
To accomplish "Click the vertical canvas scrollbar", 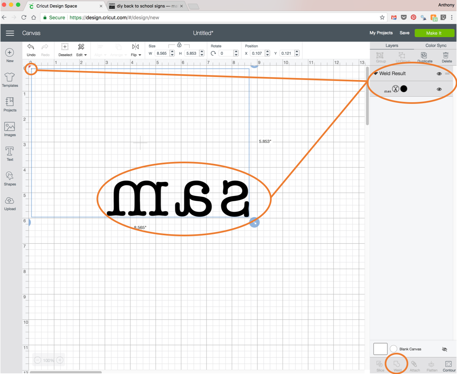I will 367,96.
